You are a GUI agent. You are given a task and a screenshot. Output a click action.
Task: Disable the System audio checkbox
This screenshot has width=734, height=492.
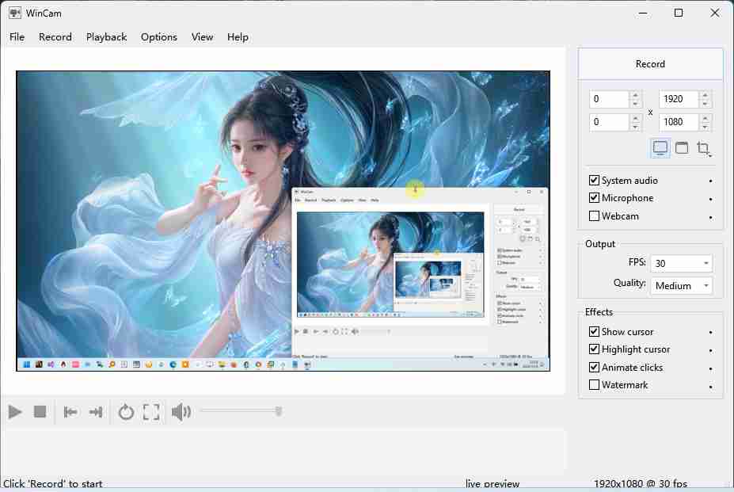[595, 181]
